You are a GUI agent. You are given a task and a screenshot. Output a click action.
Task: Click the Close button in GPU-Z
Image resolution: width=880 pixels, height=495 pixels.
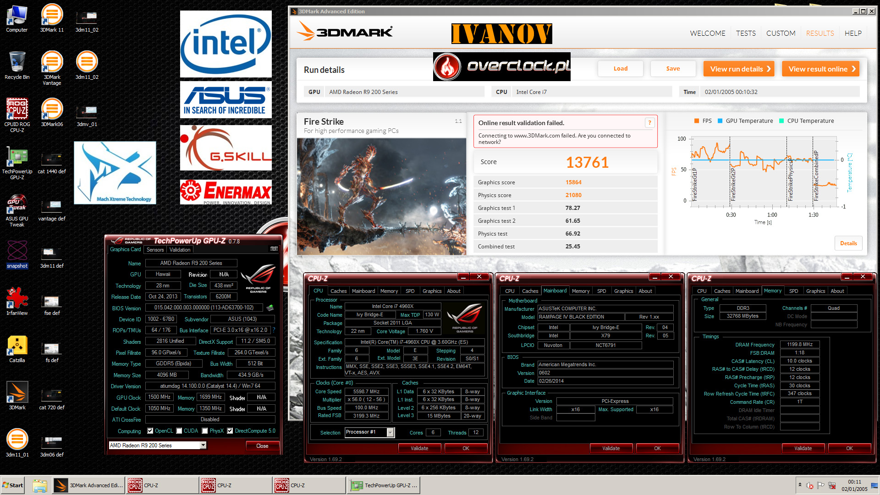pos(262,446)
